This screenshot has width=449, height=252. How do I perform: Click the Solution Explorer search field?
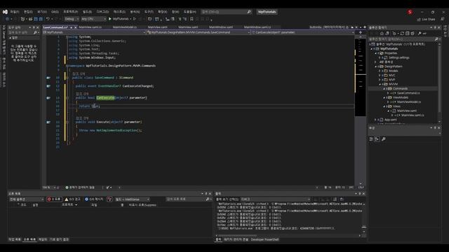tap(404, 39)
